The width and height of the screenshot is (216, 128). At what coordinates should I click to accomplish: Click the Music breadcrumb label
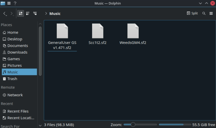pyautogui.click(x=55, y=14)
